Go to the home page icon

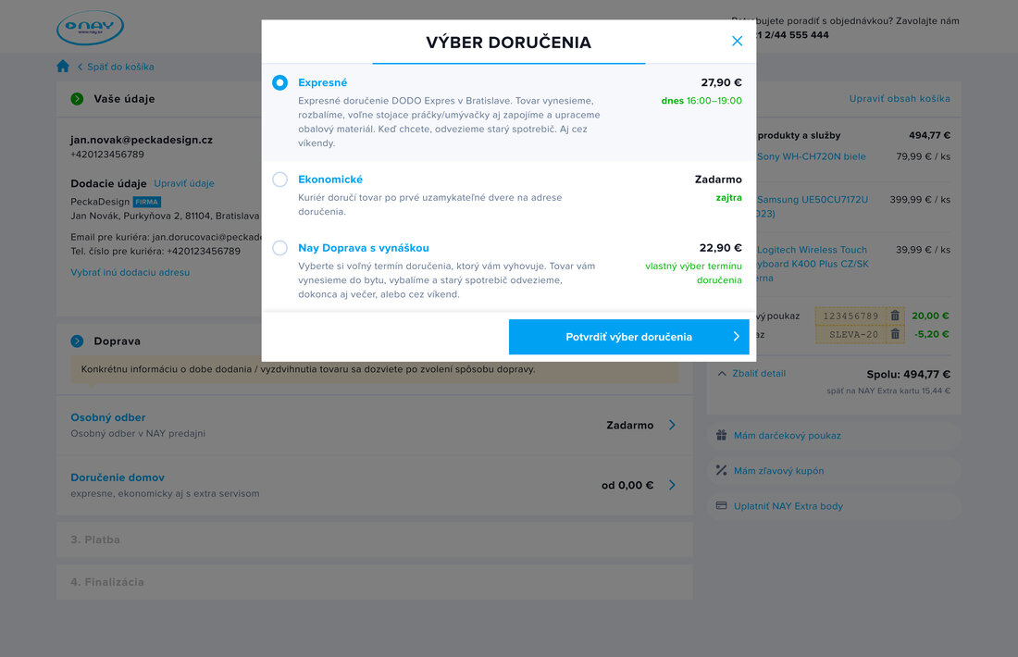[x=63, y=67]
